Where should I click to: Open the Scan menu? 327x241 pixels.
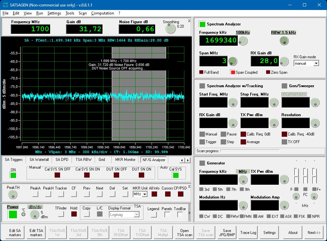[83, 13]
